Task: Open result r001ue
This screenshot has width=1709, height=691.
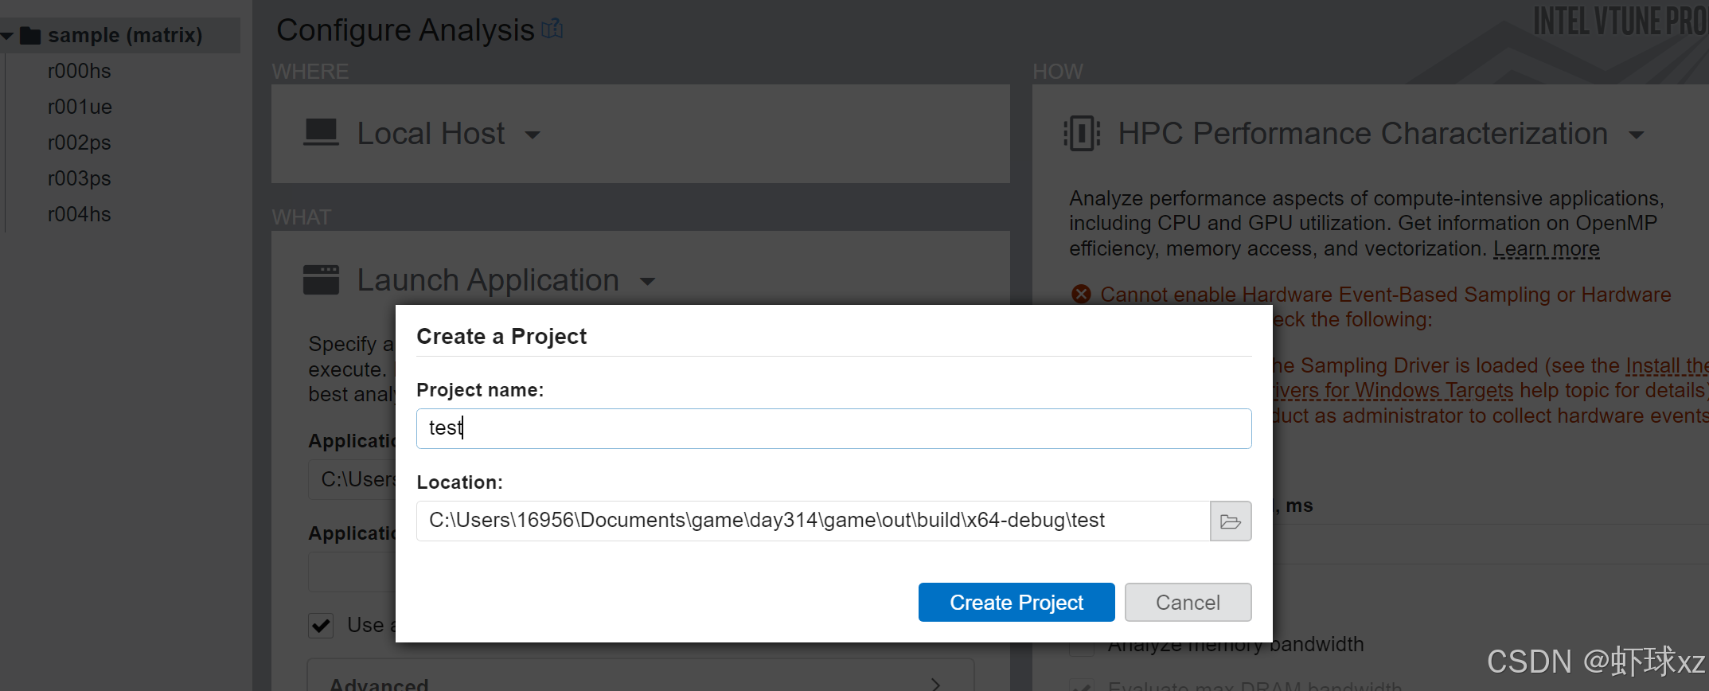Action: (80, 107)
